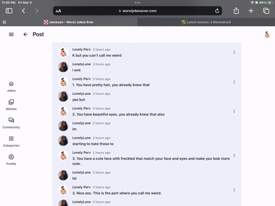This screenshot has height=206, width=275.
Task: Open Memes section in sidebar
Action: [x=11, y=104]
